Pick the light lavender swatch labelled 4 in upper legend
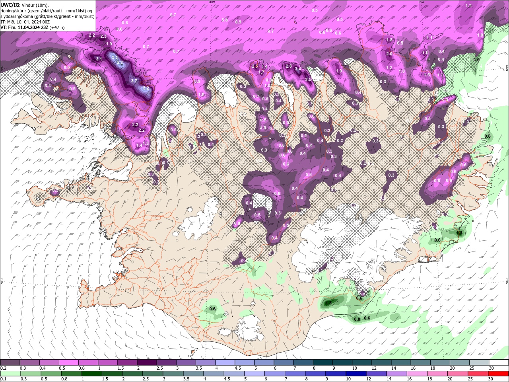509x382 pixels. pyautogui.click(x=225, y=363)
